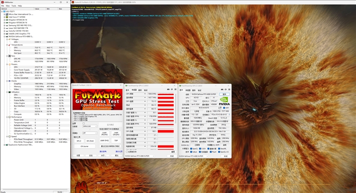Image resolution: width=356 pixels, height=193 pixels.
Task: Click the NVIDIA logo in GPU-Z
Action: (224, 101)
